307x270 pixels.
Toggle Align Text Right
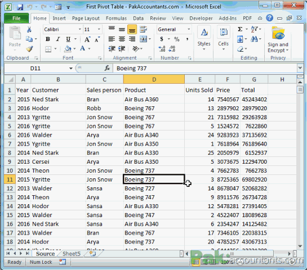pyautogui.click(x=132, y=39)
